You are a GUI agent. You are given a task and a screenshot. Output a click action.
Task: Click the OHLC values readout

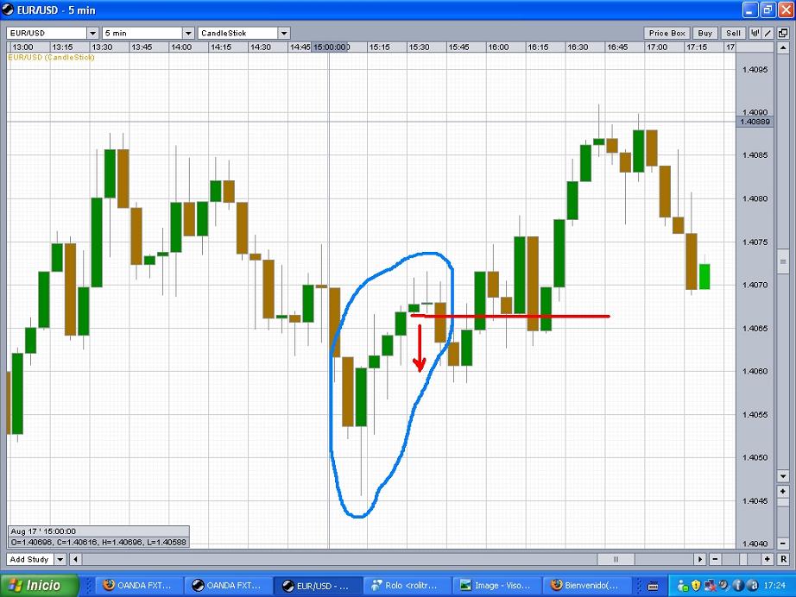tap(98, 543)
